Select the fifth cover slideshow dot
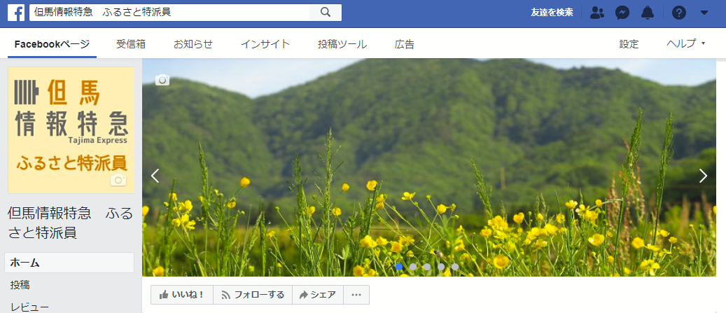This screenshot has width=726, height=313. (x=454, y=267)
